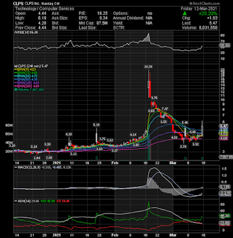
Task: Click the yellow EMA(5) 4.53 legend entry
Action: pyautogui.click(x=25, y=69)
